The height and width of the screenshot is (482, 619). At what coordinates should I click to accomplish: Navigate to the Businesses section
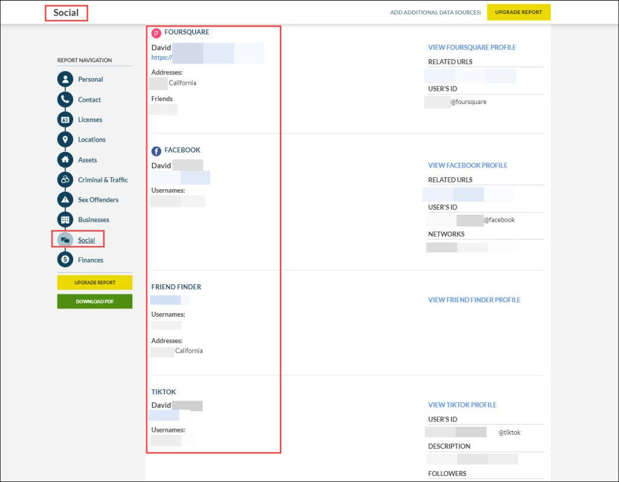point(94,220)
